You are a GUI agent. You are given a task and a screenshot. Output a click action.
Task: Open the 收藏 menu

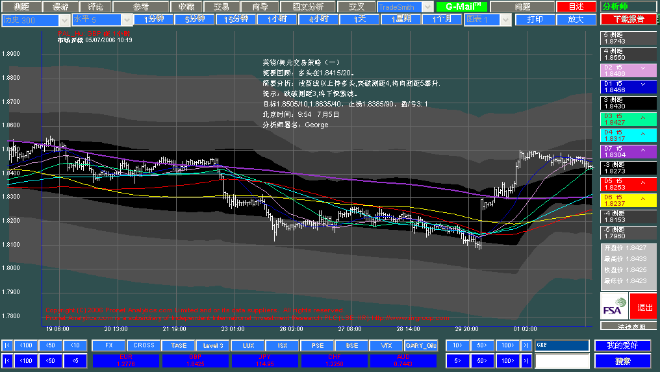[x=186, y=6]
